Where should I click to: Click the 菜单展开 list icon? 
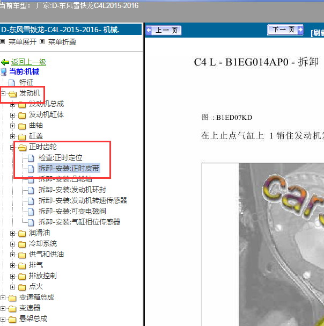(3, 42)
